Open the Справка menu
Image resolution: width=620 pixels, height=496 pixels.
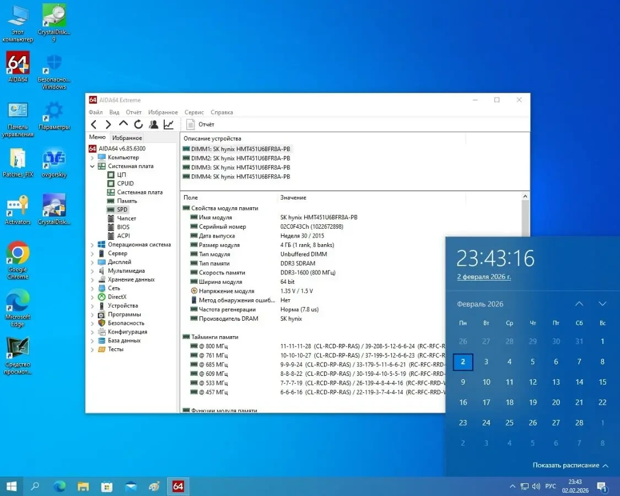click(x=222, y=112)
